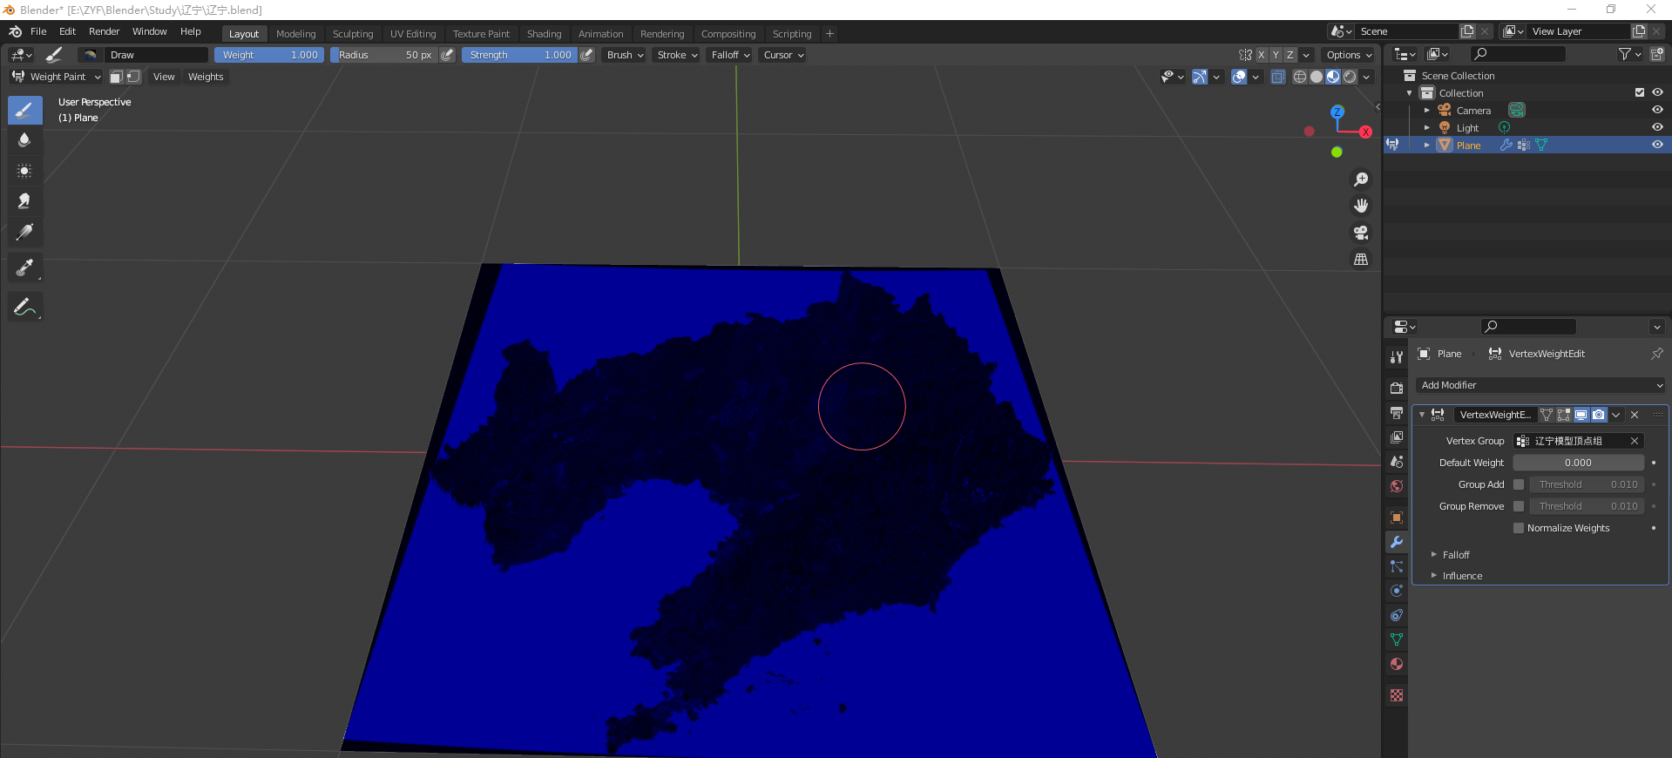The height and width of the screenshot is (758, 1672).
Task: Open the Physics properties tab
Action: (1397, 590)
